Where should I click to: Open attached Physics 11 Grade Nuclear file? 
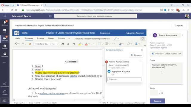(x=164, y=53)
